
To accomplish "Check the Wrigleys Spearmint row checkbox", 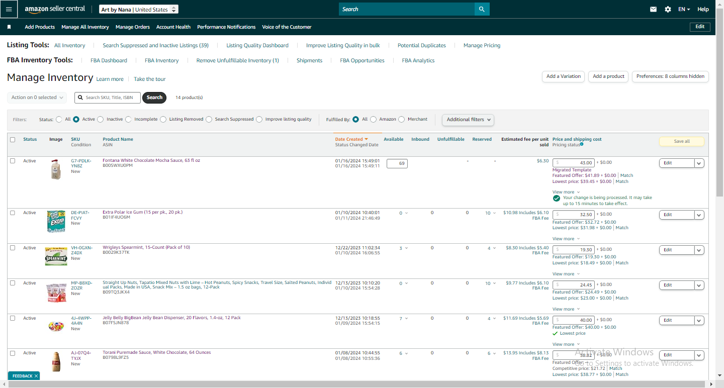I will (x=13, y=248).
